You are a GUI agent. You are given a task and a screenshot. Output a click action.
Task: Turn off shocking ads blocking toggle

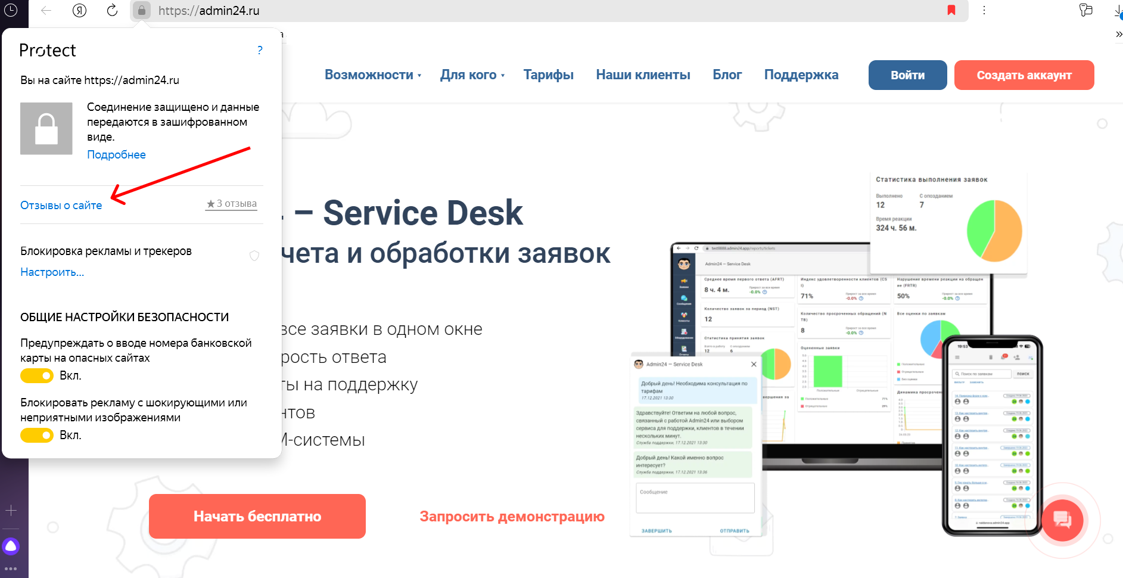[37, 436]
